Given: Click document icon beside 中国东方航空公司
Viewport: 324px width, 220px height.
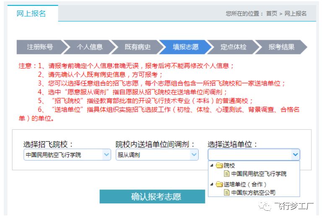Looking at the screenshot, I should tap(227, 192).
